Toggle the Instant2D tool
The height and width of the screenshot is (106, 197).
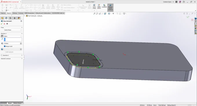click(x=104, y=6)
